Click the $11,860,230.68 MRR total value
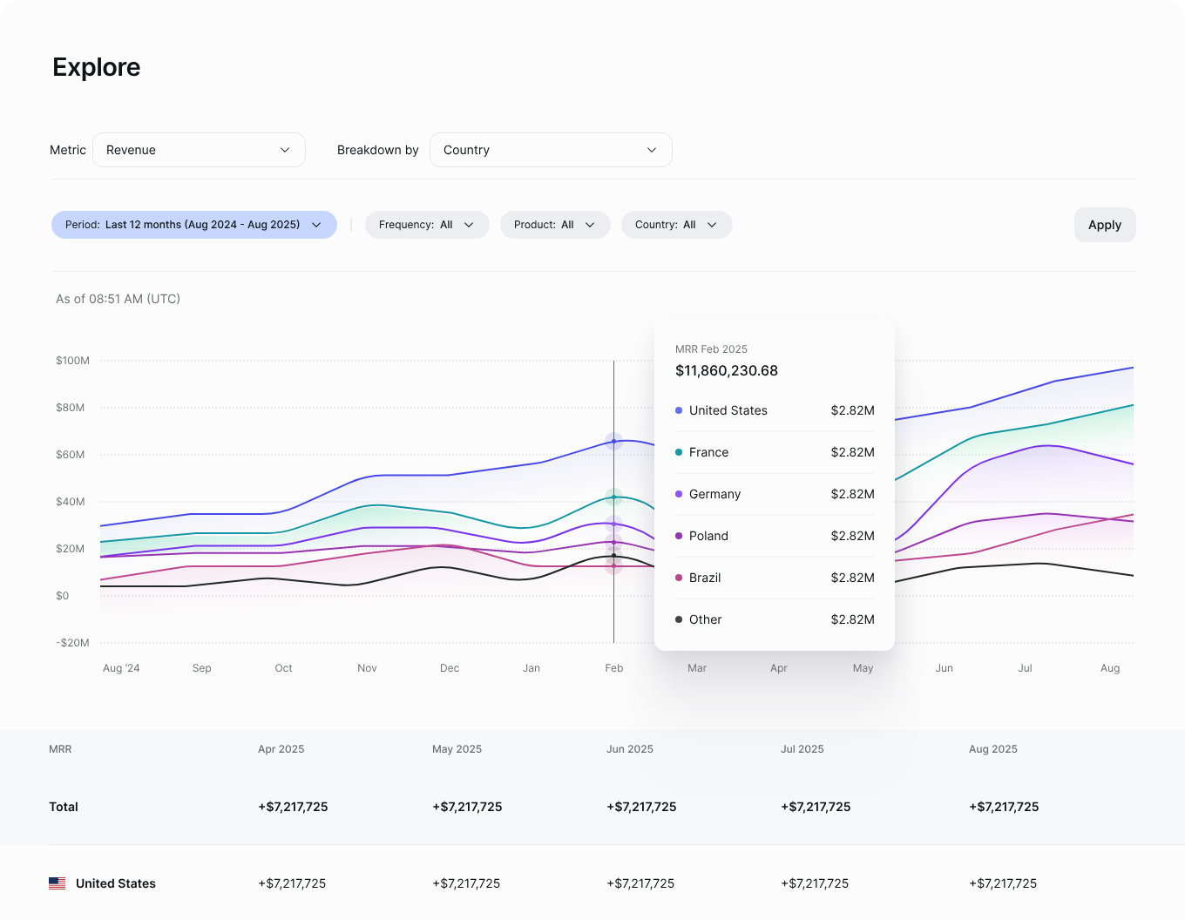Viewport: 1185px width, 920px height. point(727,370)
